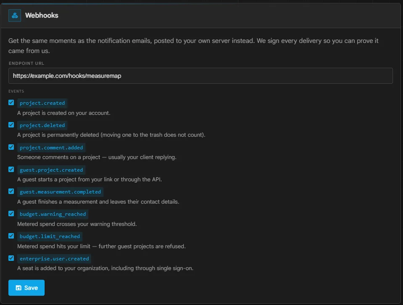Select the project.comment.added event label
Image resolution: width=403 pixels, height=305 pixels.
click(x=51, y=148)
